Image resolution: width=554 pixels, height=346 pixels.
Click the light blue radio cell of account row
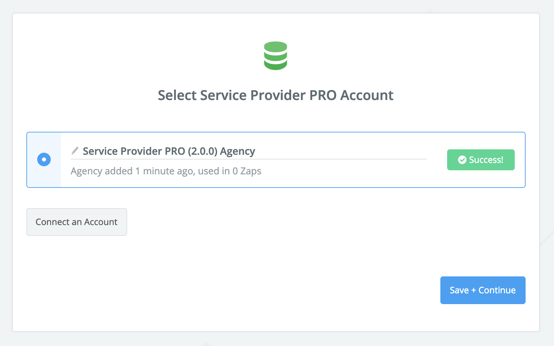(44, 160)
